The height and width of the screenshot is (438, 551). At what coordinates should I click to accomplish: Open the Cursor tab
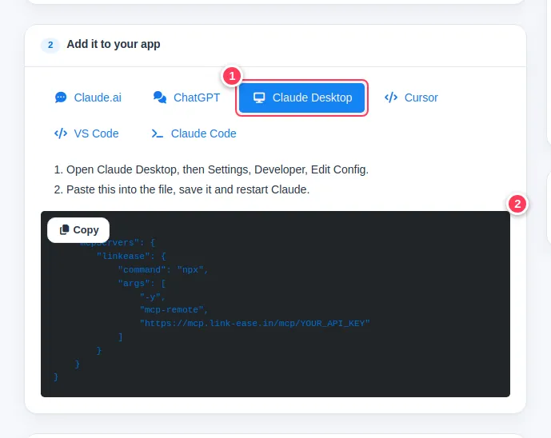coord(411,98)
